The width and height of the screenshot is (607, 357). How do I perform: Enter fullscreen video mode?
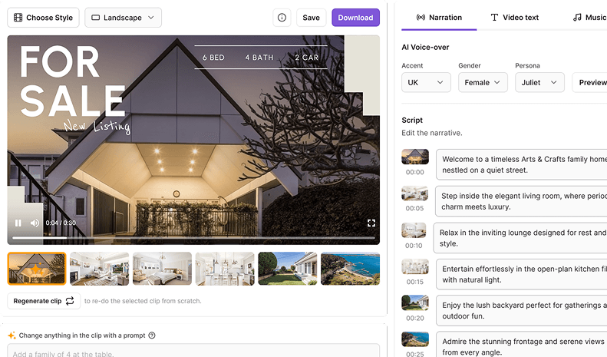(371, 223)
